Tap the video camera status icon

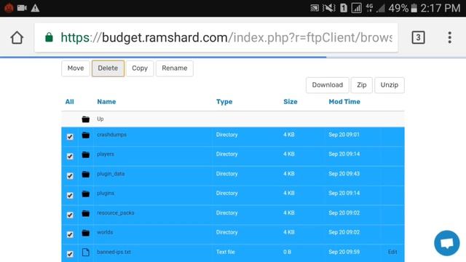[22, 8]
